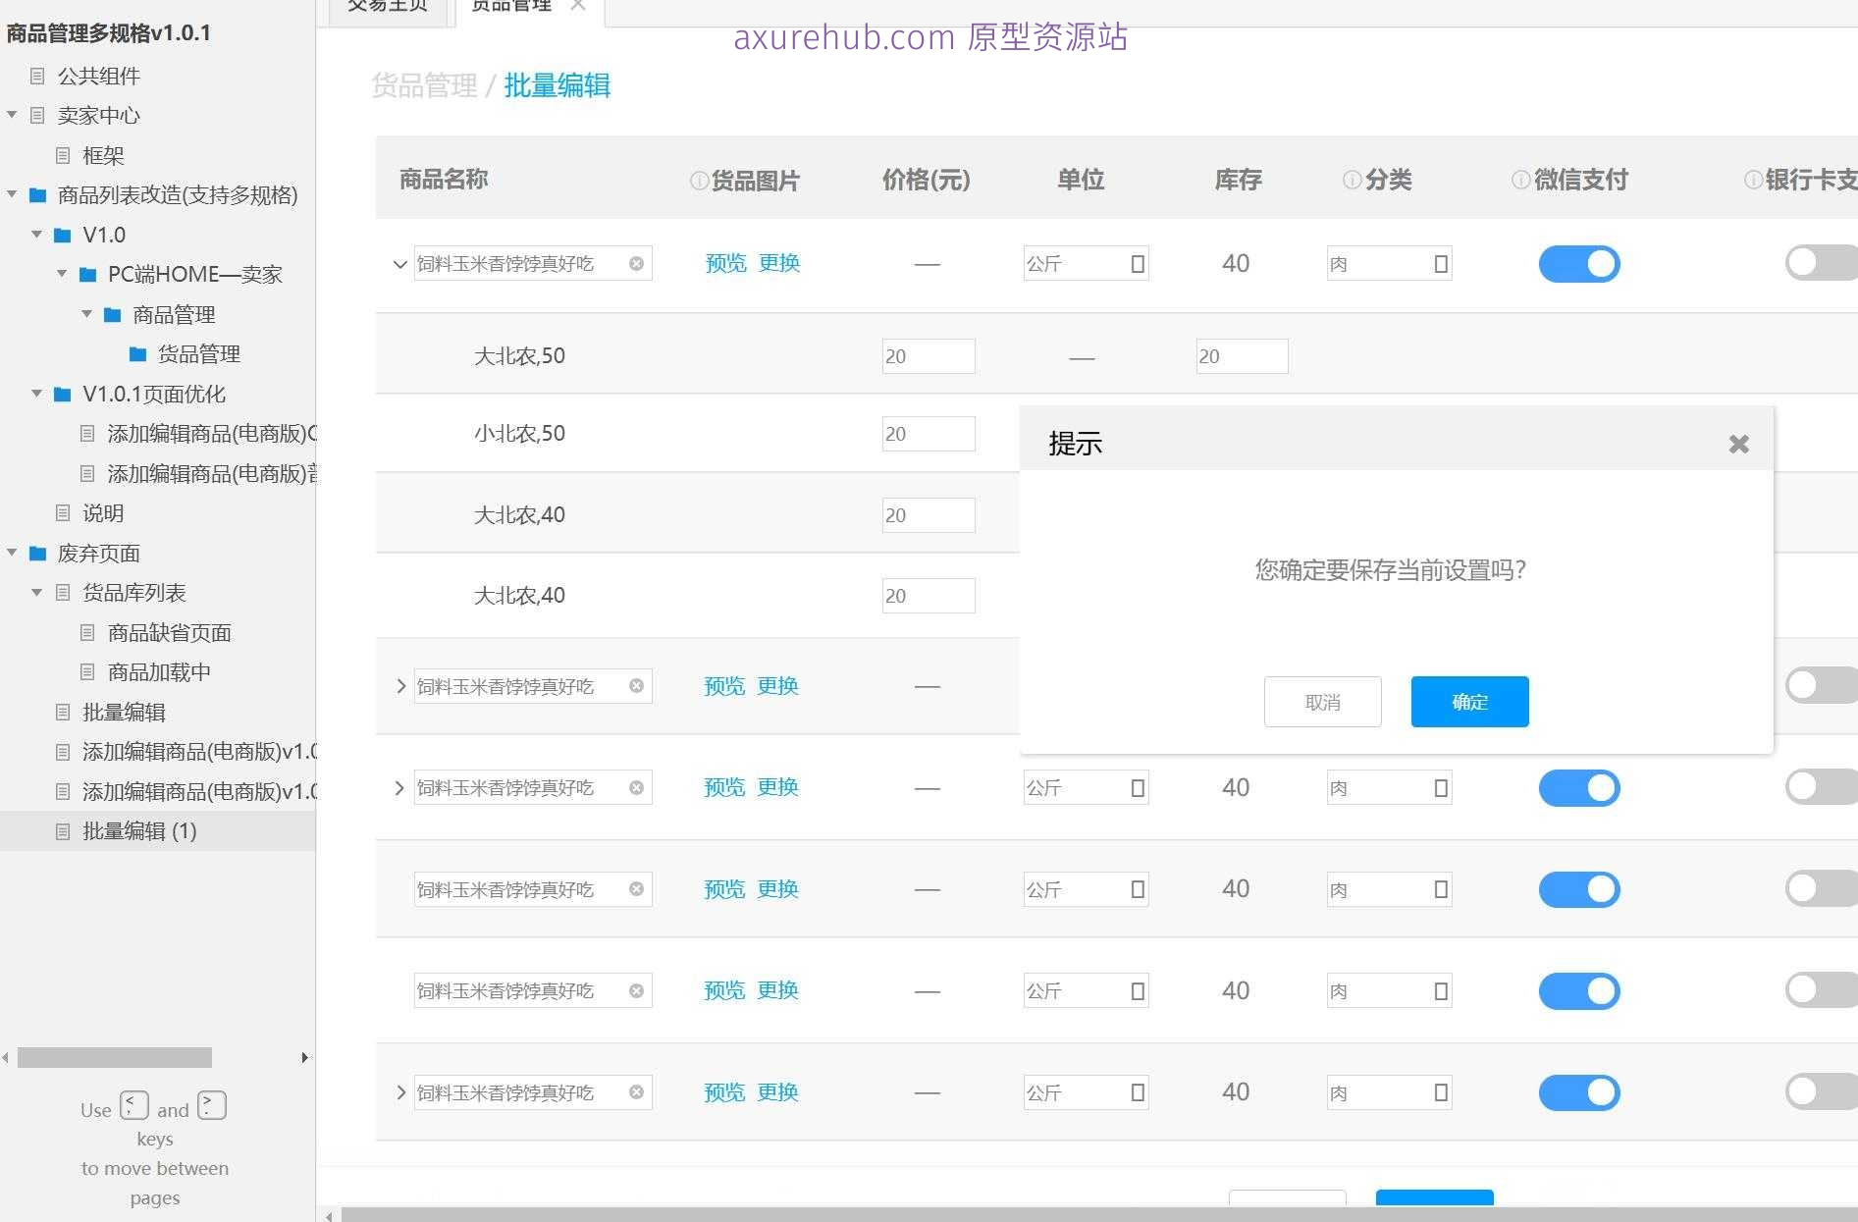The width and height of the screenshot is (1858, 1222).
Task: Toggle the last row 微信支付 switch
Action: pyautogui.click(x=1578, y=1092)
